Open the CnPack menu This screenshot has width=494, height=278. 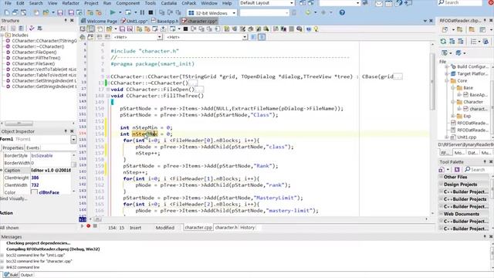(x=189, y=3)
